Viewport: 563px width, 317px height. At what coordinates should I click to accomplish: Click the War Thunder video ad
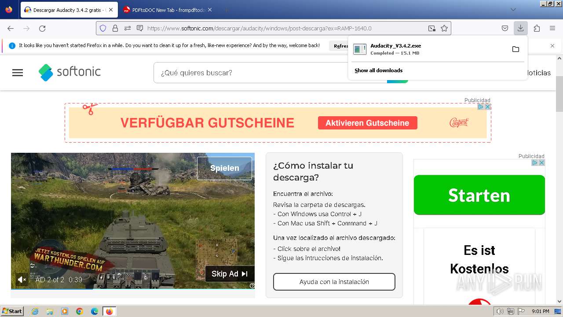133,221
